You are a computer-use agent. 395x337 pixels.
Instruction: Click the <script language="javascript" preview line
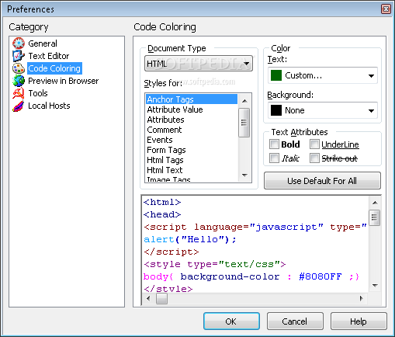click(x=255, y=227)
